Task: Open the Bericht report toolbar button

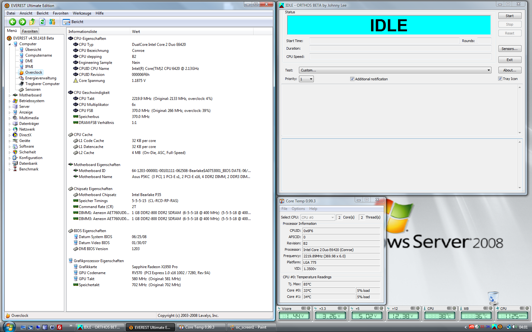Action: point(73,22)
